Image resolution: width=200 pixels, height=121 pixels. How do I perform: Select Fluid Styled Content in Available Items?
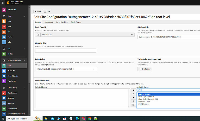click(x=146, y=97)
